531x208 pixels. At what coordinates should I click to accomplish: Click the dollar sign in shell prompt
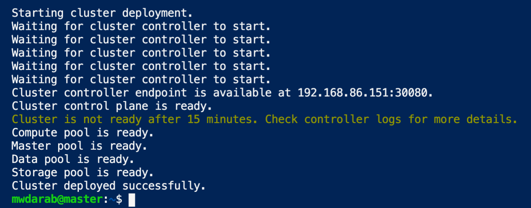(119, 199)
